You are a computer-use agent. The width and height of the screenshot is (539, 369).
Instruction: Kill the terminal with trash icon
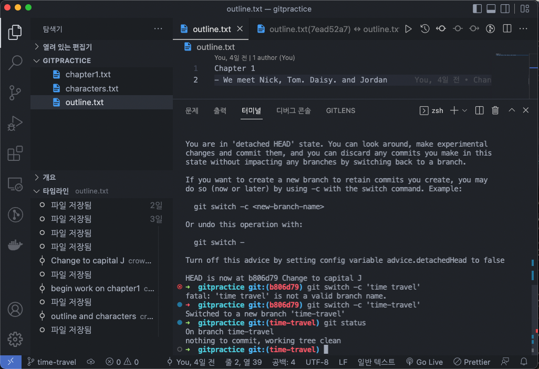[x=495, y=110]
